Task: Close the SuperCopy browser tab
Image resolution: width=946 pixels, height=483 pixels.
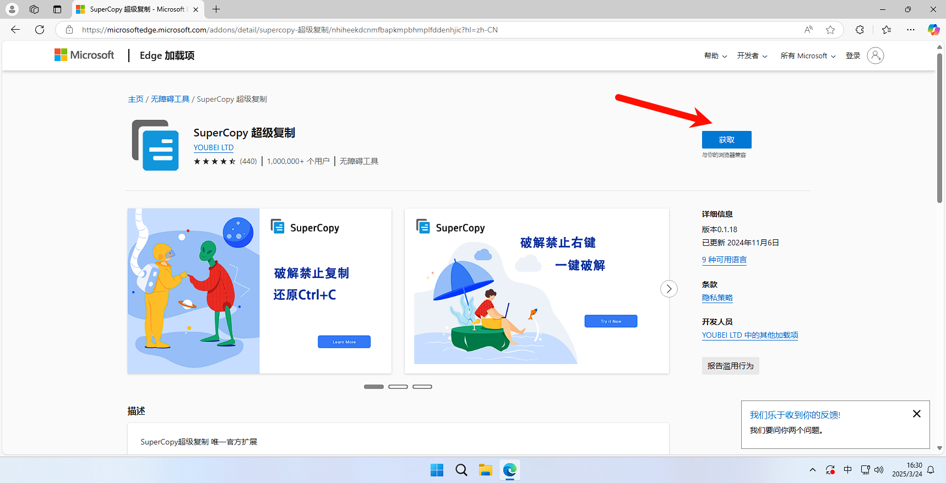Action: tap(195, 9)
